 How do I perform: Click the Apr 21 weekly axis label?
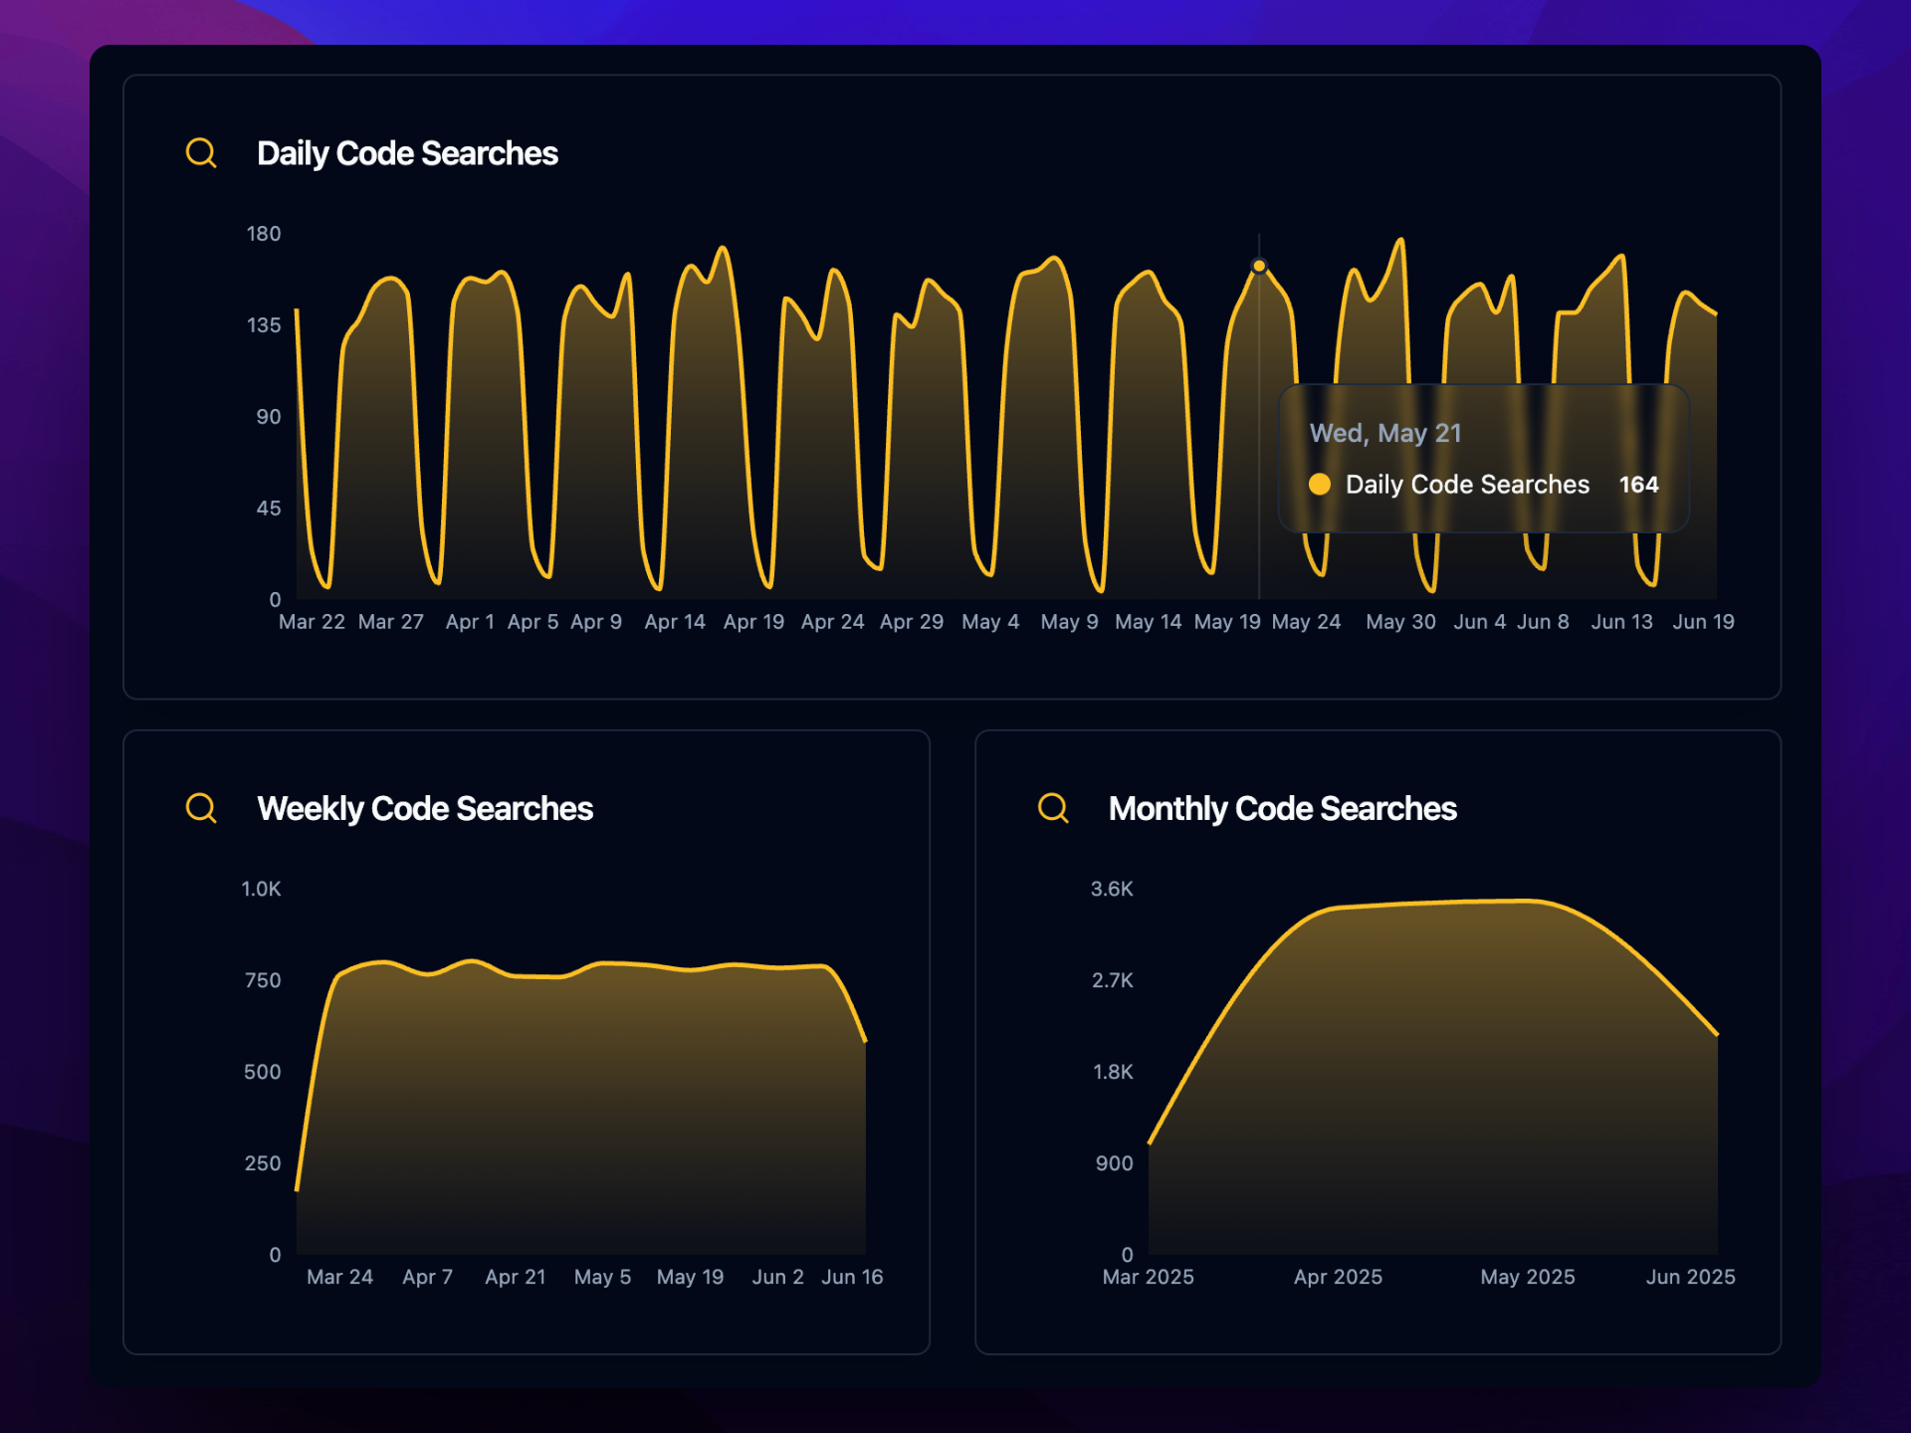(x=515, y=1277)
